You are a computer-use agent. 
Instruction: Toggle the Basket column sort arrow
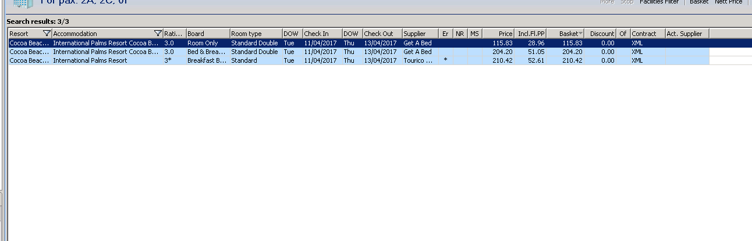(x=581, y=34)
